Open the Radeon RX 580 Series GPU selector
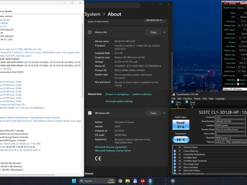The width and height of the screenshot is (247, 185). pyautogui.click(x=235, y=89)
